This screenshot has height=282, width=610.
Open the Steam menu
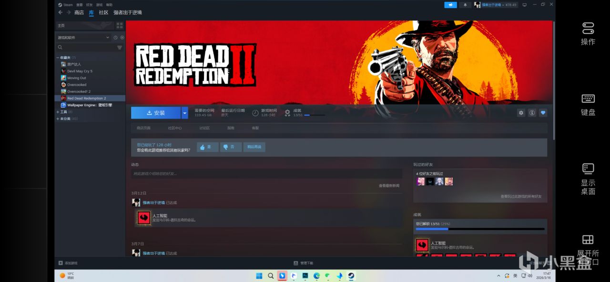click(66, 5)
